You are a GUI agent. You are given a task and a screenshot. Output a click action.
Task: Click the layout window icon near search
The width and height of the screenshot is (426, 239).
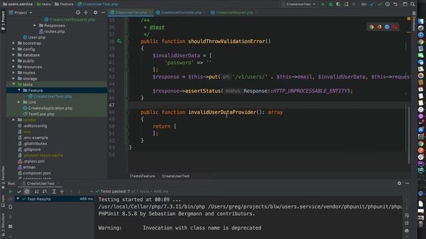tap(405, 4)
